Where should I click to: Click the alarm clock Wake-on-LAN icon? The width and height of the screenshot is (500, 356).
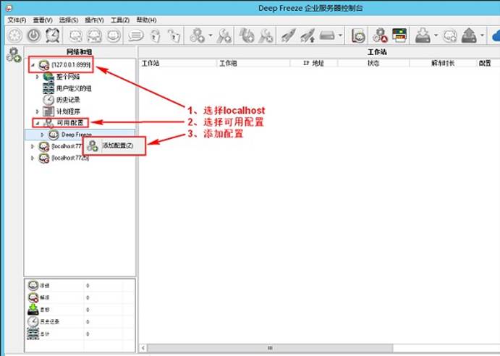point(53,35)
